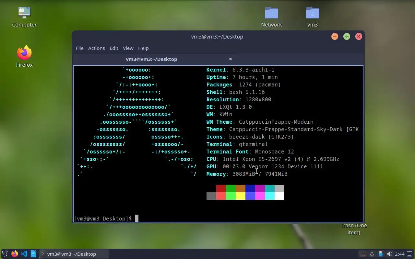The height and width of the screenshot is (259, 415).
Task: Click the bright yellow color block
Action: click(x=241, y=196)
